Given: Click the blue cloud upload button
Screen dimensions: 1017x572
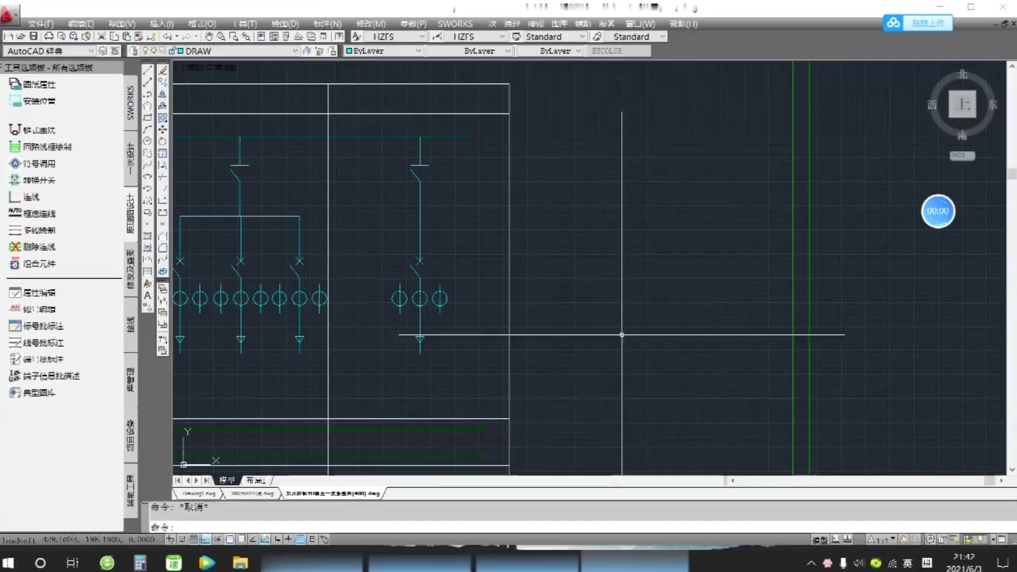Looking at the screenshot, I should click(x=917, y=23).
